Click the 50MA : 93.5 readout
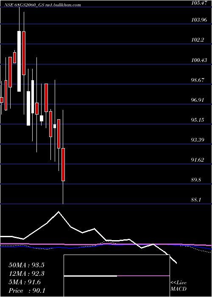Screen dimensions: 212x297 [27, 265]
